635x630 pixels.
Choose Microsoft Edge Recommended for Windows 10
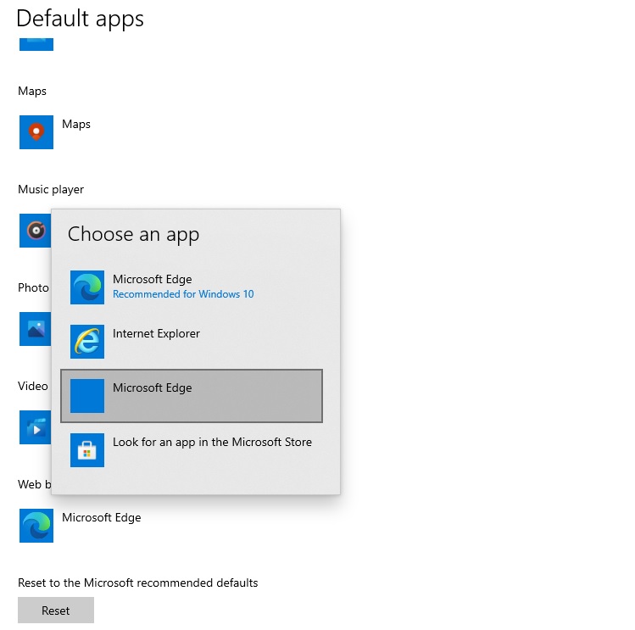pyautogui.click(x=192, y=287)
